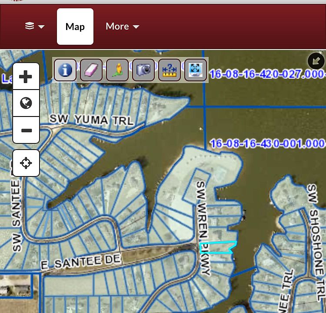Click the cyan highlighted parcel

[x=217, y=247]
